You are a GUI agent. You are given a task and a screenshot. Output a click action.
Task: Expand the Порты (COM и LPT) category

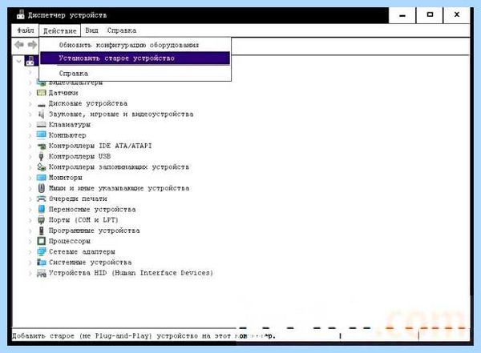(30, 220)
